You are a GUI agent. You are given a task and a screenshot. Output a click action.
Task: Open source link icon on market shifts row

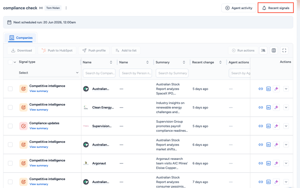(261, 145)
